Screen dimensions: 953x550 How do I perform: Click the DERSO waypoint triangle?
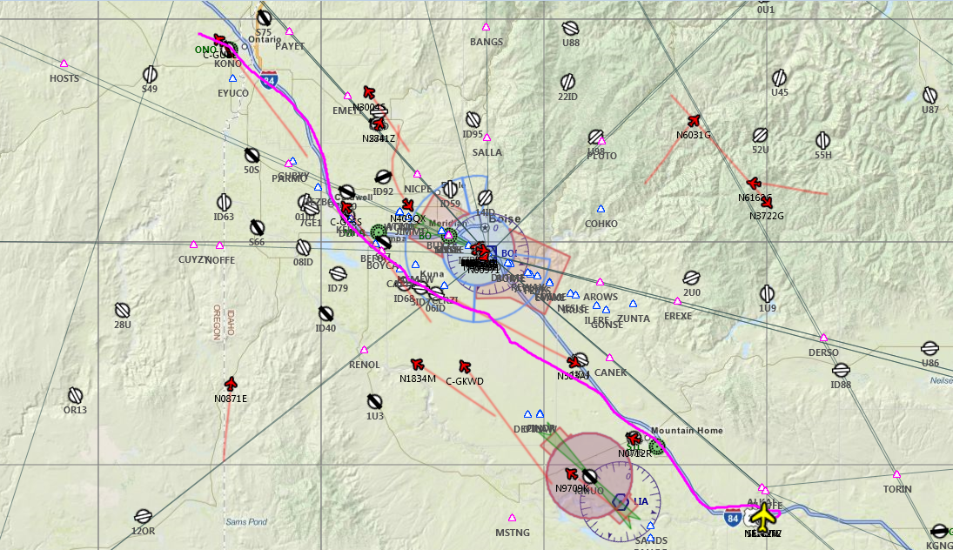[823, 338]
